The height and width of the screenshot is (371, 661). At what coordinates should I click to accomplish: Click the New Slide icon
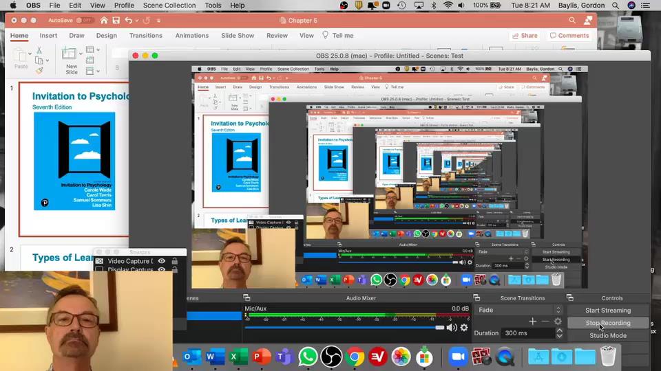tap(70, 54)
